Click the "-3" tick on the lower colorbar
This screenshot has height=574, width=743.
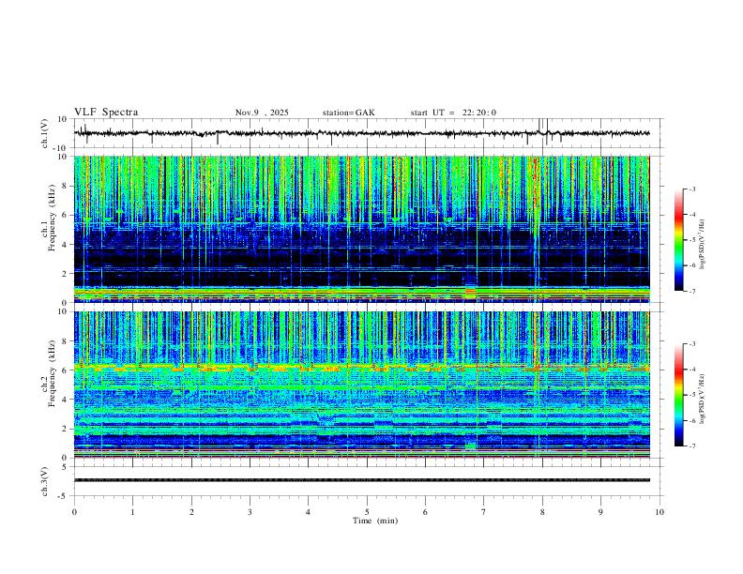coord(691,344)
